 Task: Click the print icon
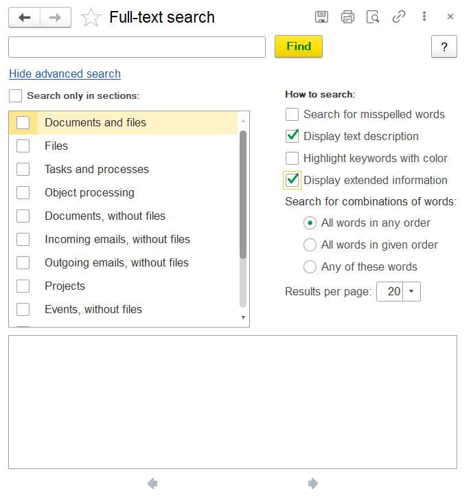(347, 17)
